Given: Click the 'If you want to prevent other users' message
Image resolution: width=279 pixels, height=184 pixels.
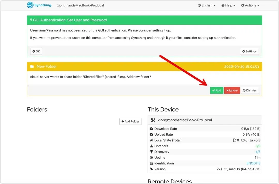Looking at the screenshot, I should (x=133, y=38).
